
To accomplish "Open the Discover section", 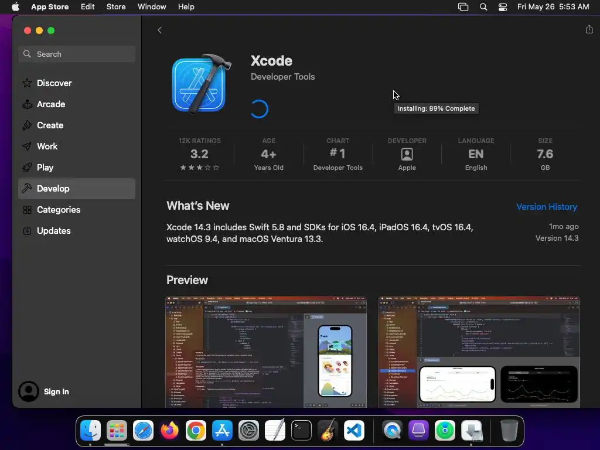I will (77, 83).
